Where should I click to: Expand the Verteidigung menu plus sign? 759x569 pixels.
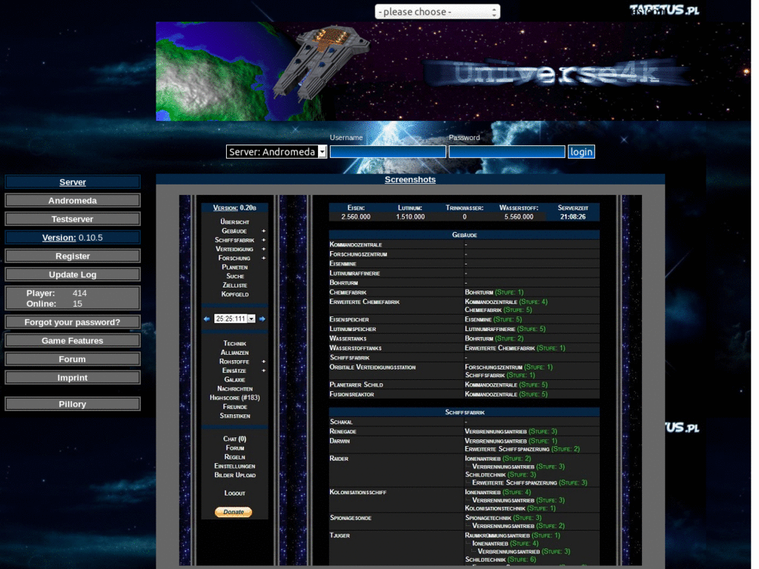point(264,249)
